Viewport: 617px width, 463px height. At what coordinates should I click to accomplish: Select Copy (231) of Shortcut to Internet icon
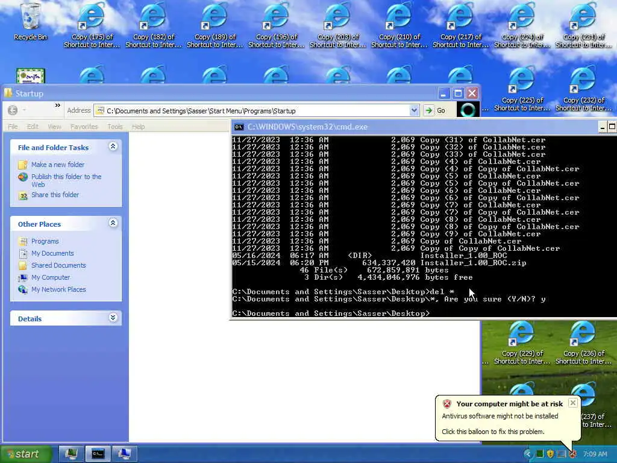583,25
